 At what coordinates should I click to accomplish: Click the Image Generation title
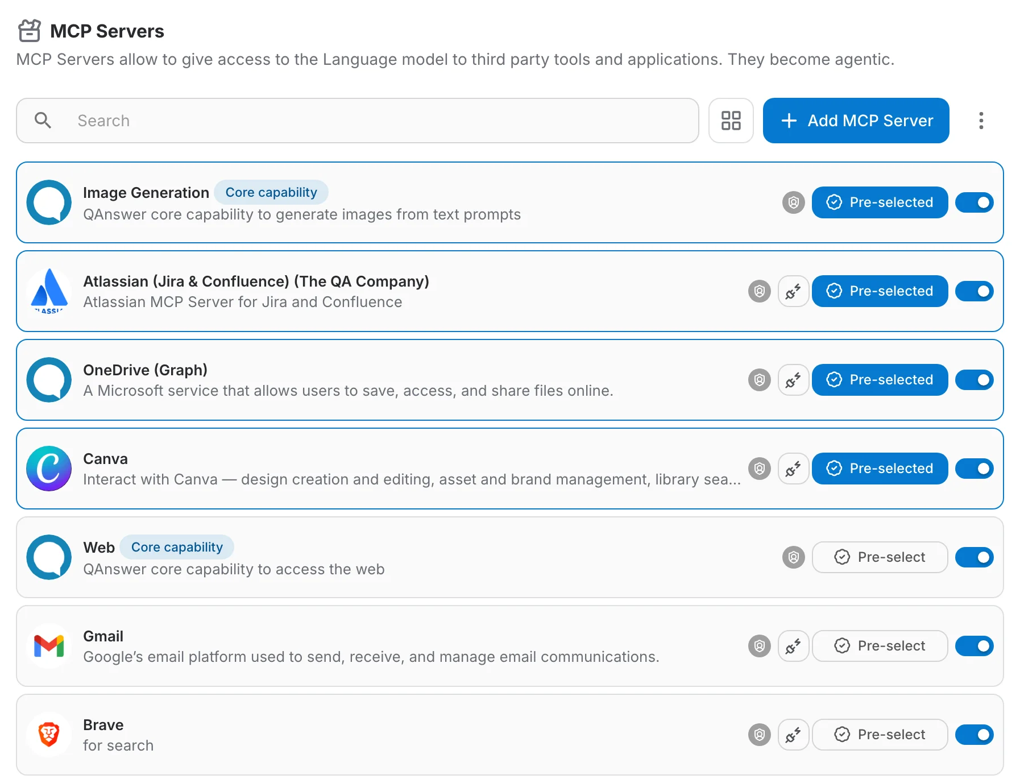tap(146, 193)
